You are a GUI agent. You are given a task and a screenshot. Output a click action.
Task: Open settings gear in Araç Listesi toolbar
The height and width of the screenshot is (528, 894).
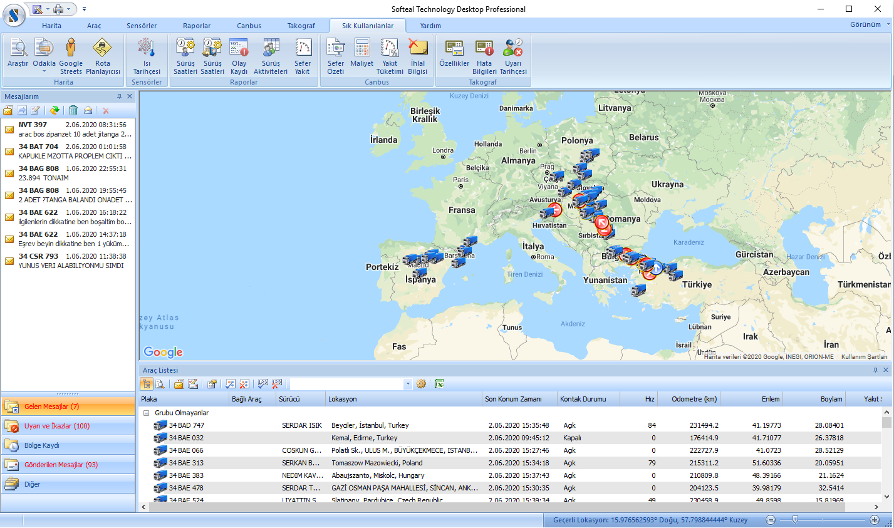(421, 384)
